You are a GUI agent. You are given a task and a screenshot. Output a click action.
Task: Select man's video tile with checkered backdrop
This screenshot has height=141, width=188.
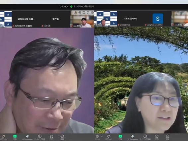(x=106, y=19)
